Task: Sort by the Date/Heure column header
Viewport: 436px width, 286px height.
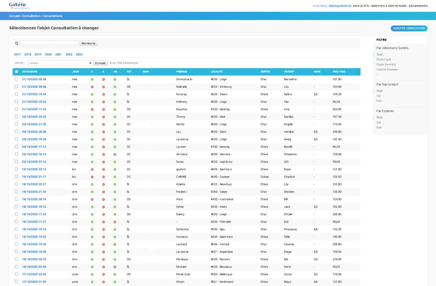Action: tap(30, 72)
